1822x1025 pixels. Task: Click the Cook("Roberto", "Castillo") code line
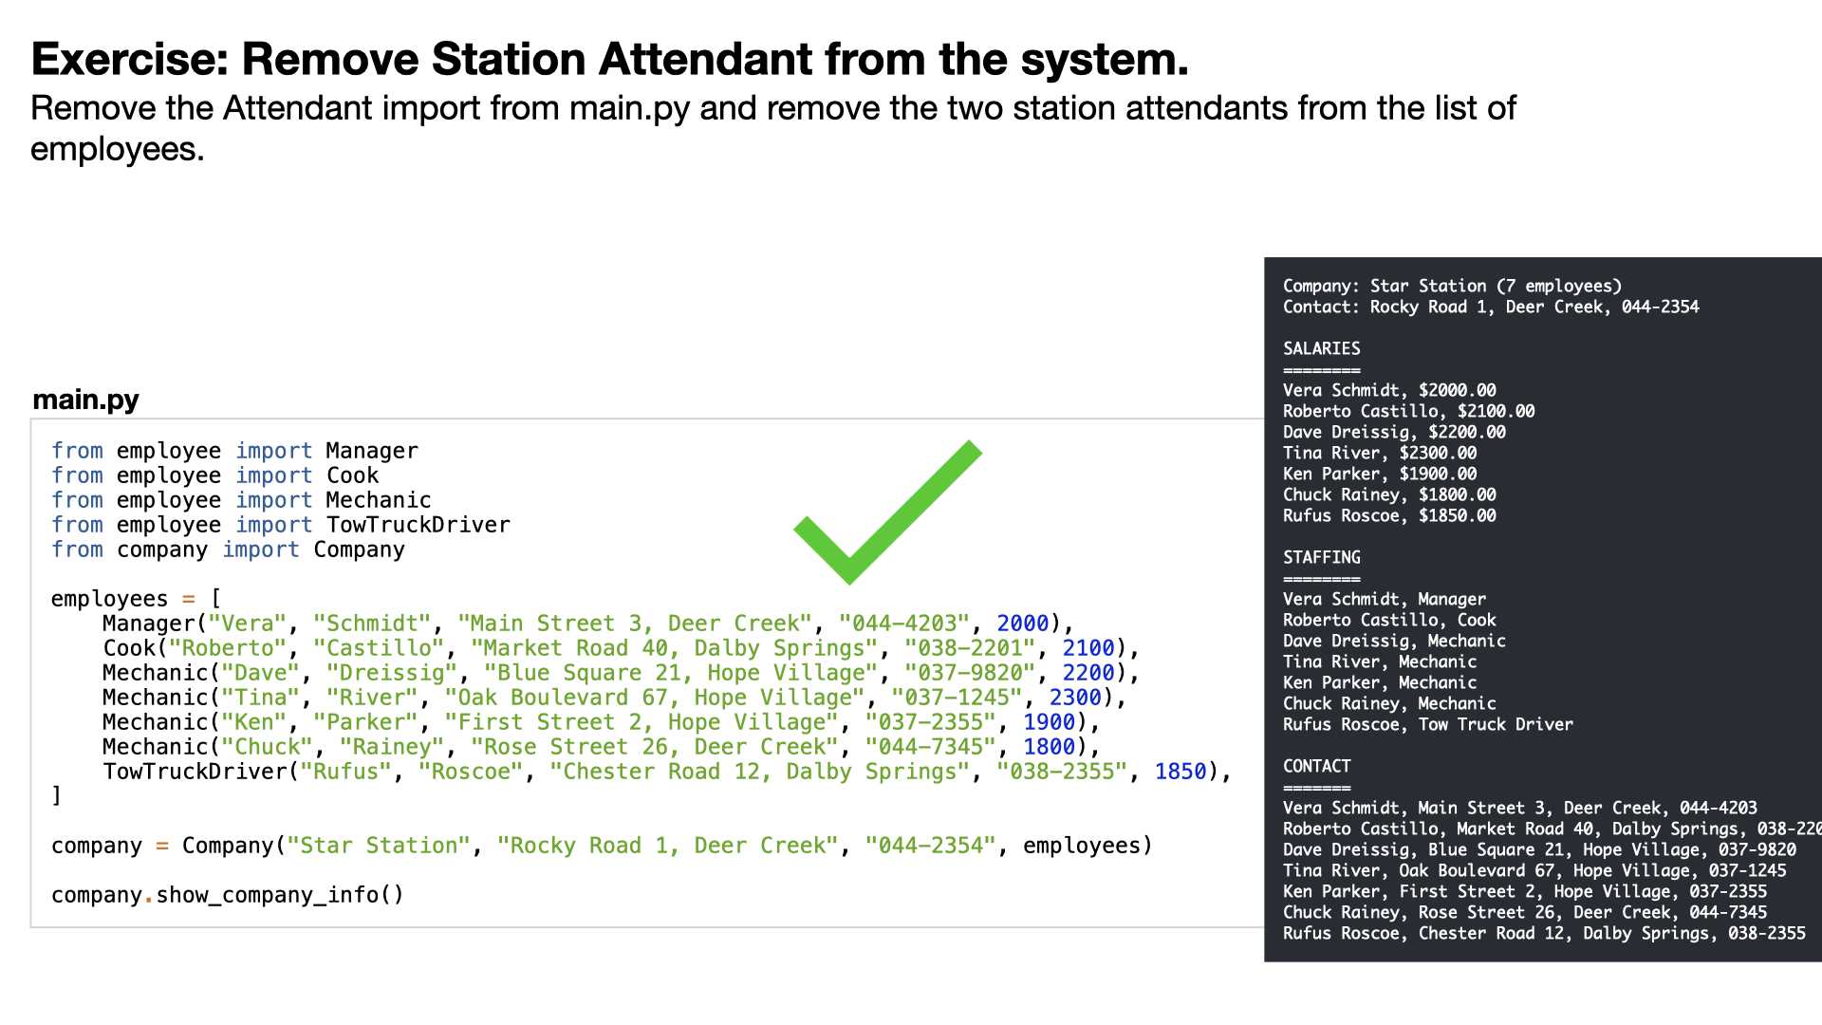tap(621, 648)
